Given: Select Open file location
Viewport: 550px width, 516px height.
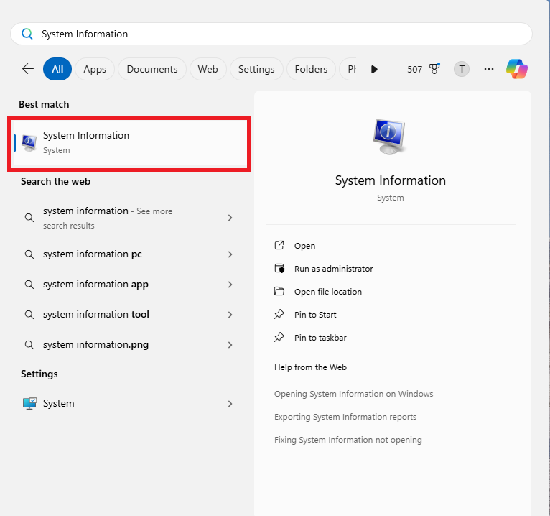Looking at the screenshot, I should tap(327, 292).
